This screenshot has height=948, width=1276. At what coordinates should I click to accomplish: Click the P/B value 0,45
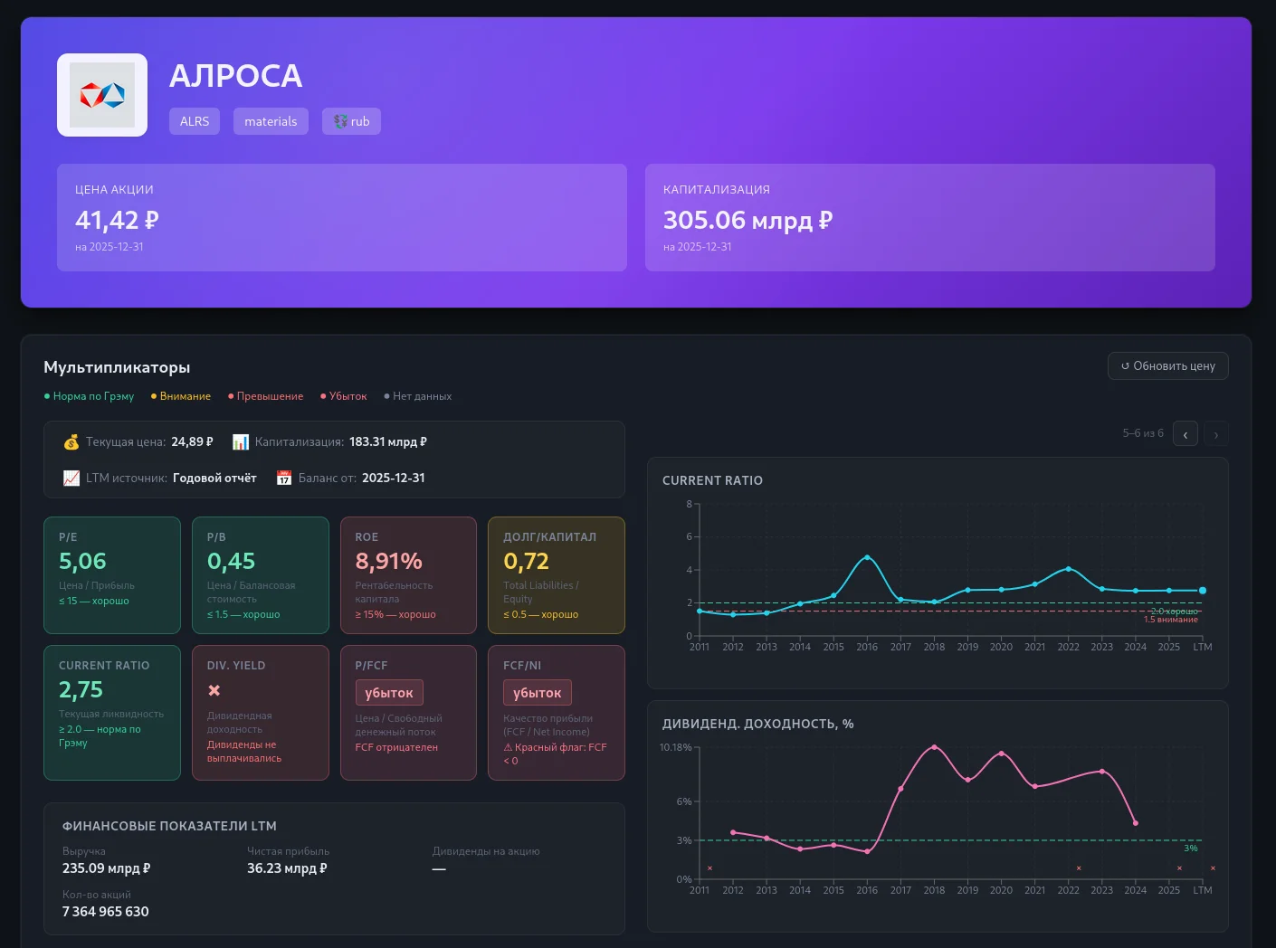tap(231, 561)
